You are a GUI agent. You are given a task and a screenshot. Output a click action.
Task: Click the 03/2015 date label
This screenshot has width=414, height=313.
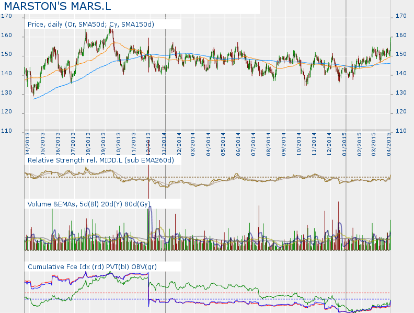[374, 144]
